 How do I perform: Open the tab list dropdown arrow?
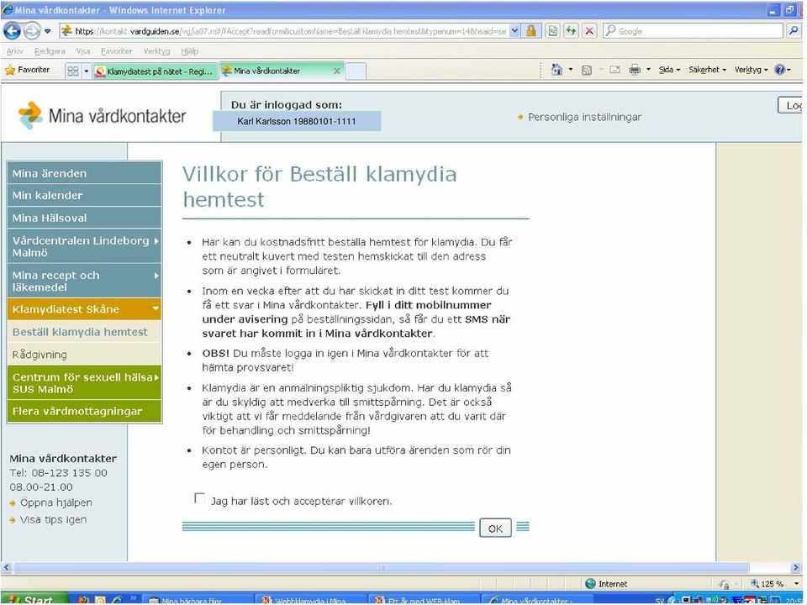point(86,71)
